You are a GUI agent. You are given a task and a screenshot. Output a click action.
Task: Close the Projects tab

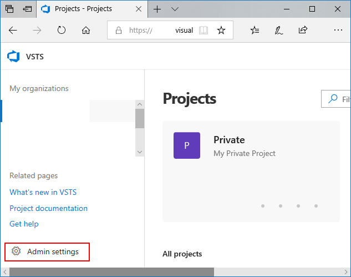pos(139,9)
